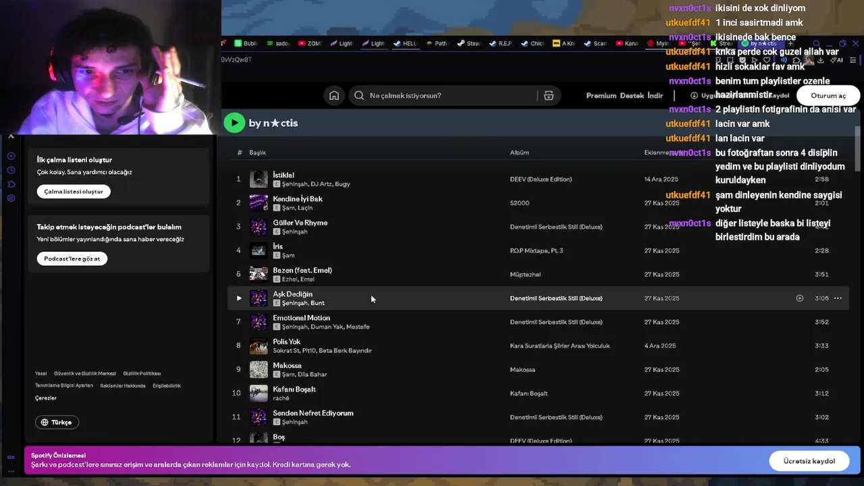This screenshot has height=486, width=864.
Task: Click the magnifier icon in Spotify search
Action: point(359,95)
